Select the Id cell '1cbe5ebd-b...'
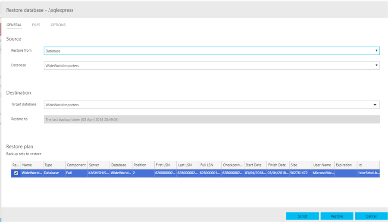 coord(368,173)
